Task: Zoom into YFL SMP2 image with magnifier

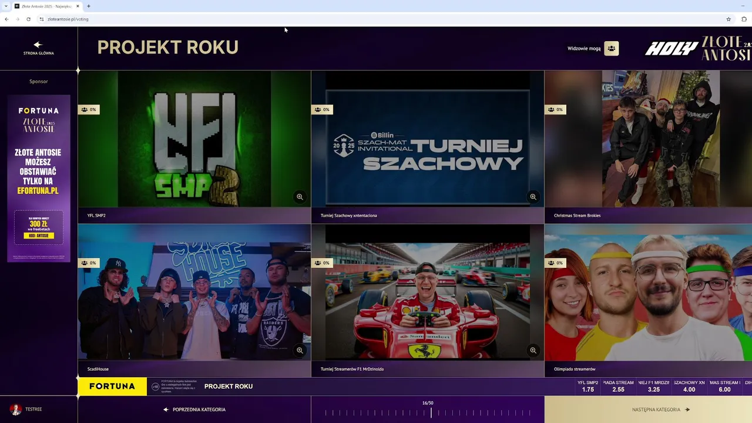Action: (300, 197)
